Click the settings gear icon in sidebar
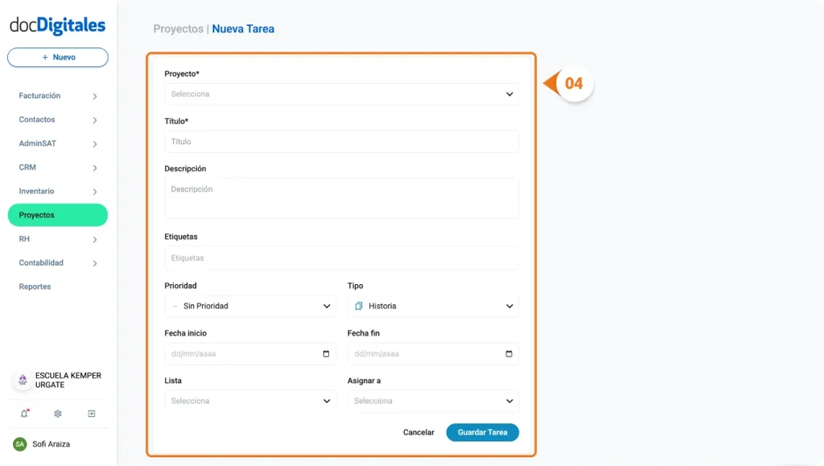 [x=56, y=413]
